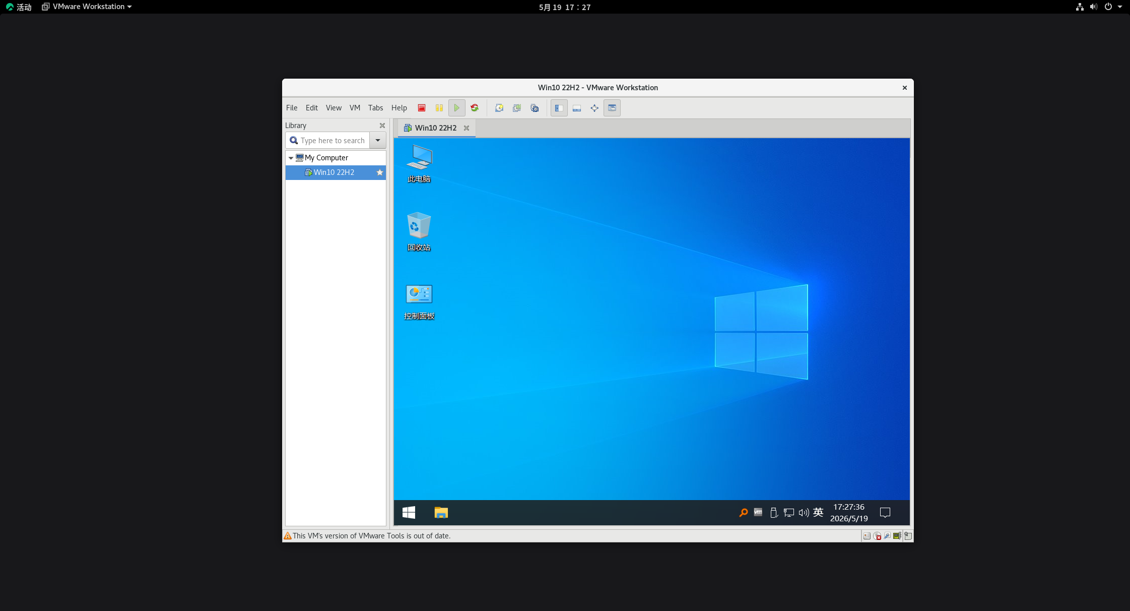Viewport: 1130px width, 611px height.
Task: Open the VMware Workstation app menu in top bar
Action: tap(87, 7)
